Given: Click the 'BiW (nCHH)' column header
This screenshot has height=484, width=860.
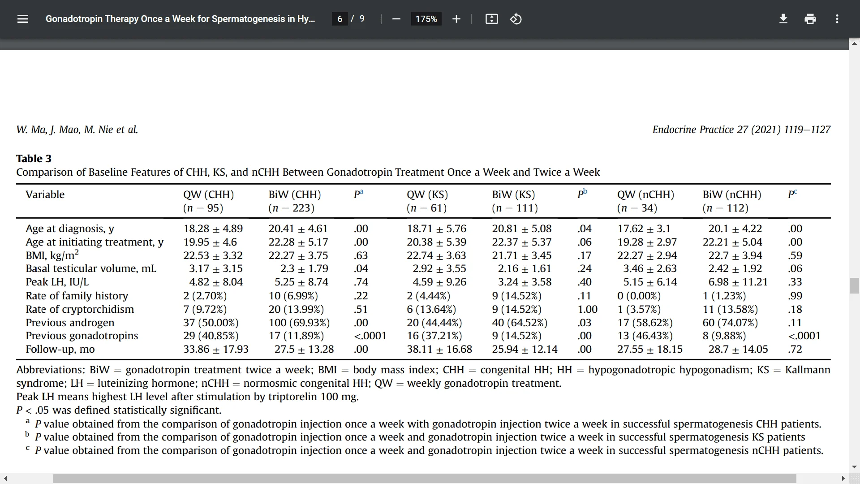Looking at the screenshot, I should point(732,194).
